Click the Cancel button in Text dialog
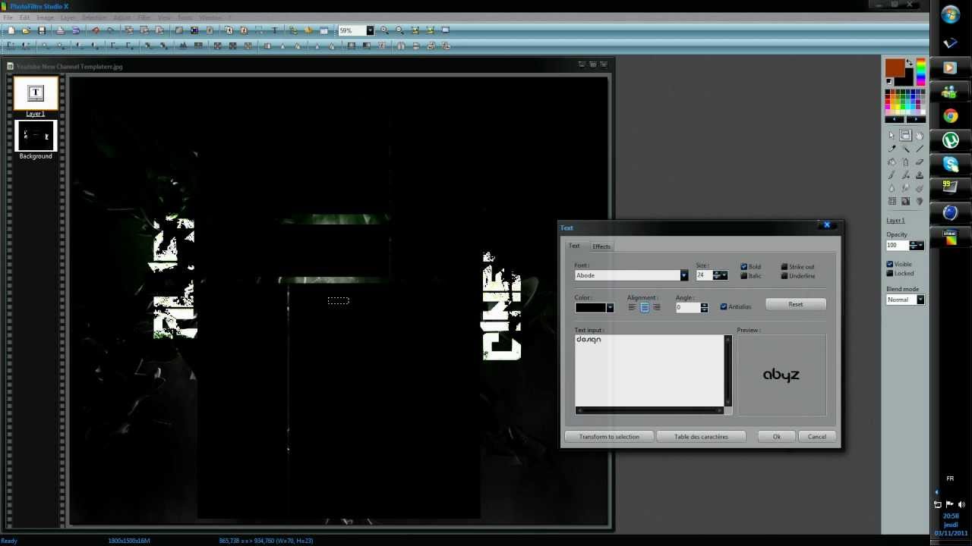This screenshot has height=546, width=972. coord(817,437)
